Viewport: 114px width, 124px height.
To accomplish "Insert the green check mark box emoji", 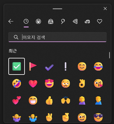I will coord(17,66).
